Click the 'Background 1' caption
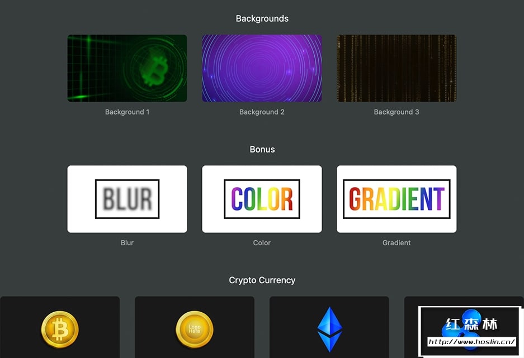The height and width of the screenshot is (358, 524). pyautogui.click(x=128, y=112)
